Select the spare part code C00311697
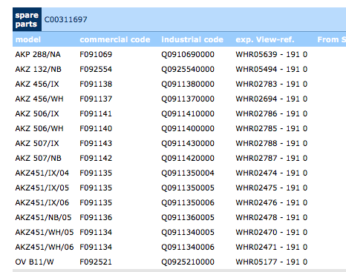 tap(65, 19)
